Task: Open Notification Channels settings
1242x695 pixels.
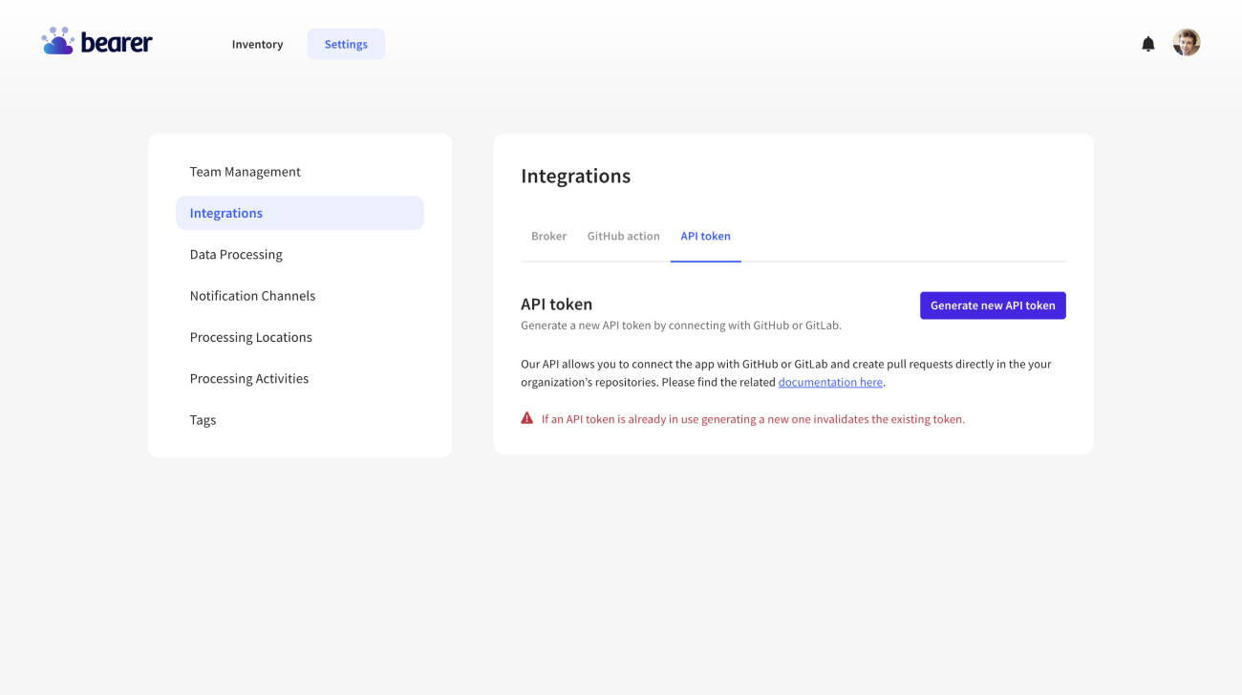Action: tap(252, 296)
